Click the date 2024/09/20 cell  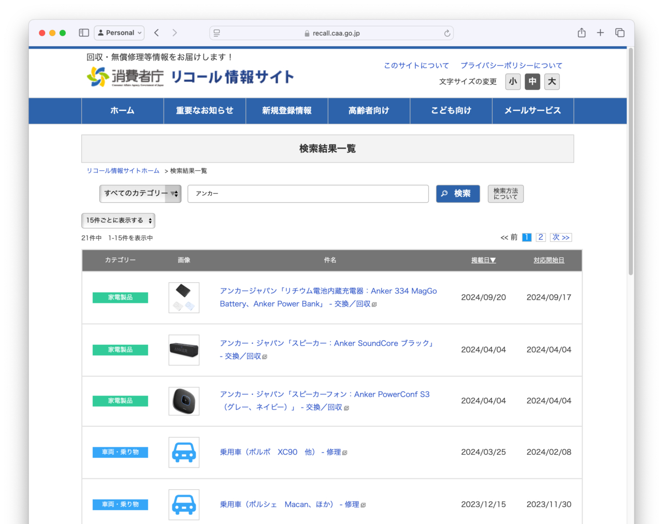[484, 297]
